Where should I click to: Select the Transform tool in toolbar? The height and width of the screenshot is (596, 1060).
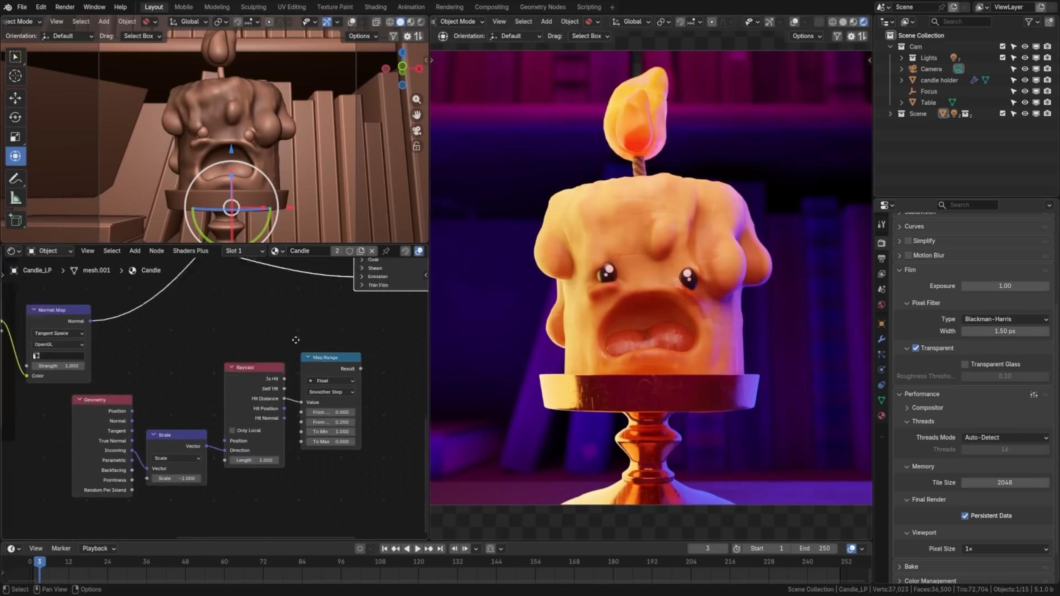(x=15, y=156)
